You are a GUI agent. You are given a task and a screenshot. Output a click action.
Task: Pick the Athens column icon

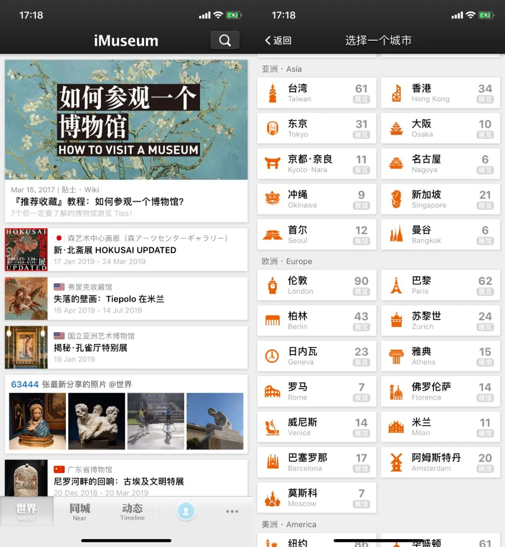pos(396,357)
